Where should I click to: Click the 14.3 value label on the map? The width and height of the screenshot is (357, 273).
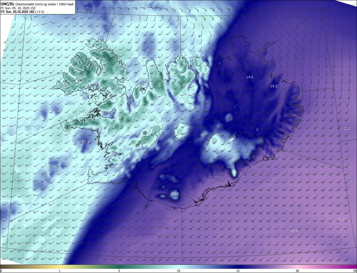(x=274, y=86)
